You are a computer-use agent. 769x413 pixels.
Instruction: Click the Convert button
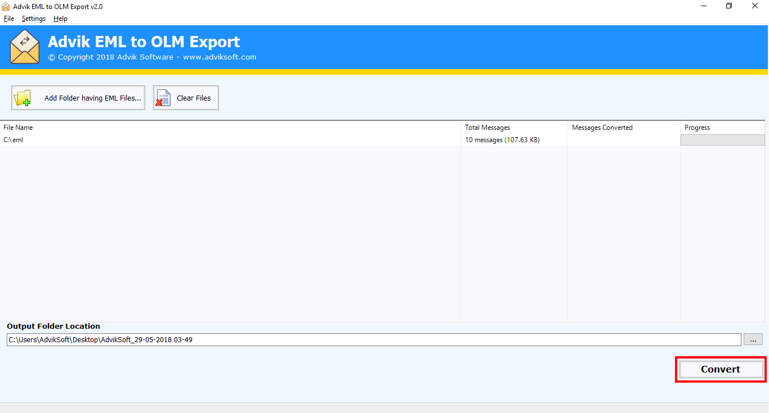pos(720,369)
